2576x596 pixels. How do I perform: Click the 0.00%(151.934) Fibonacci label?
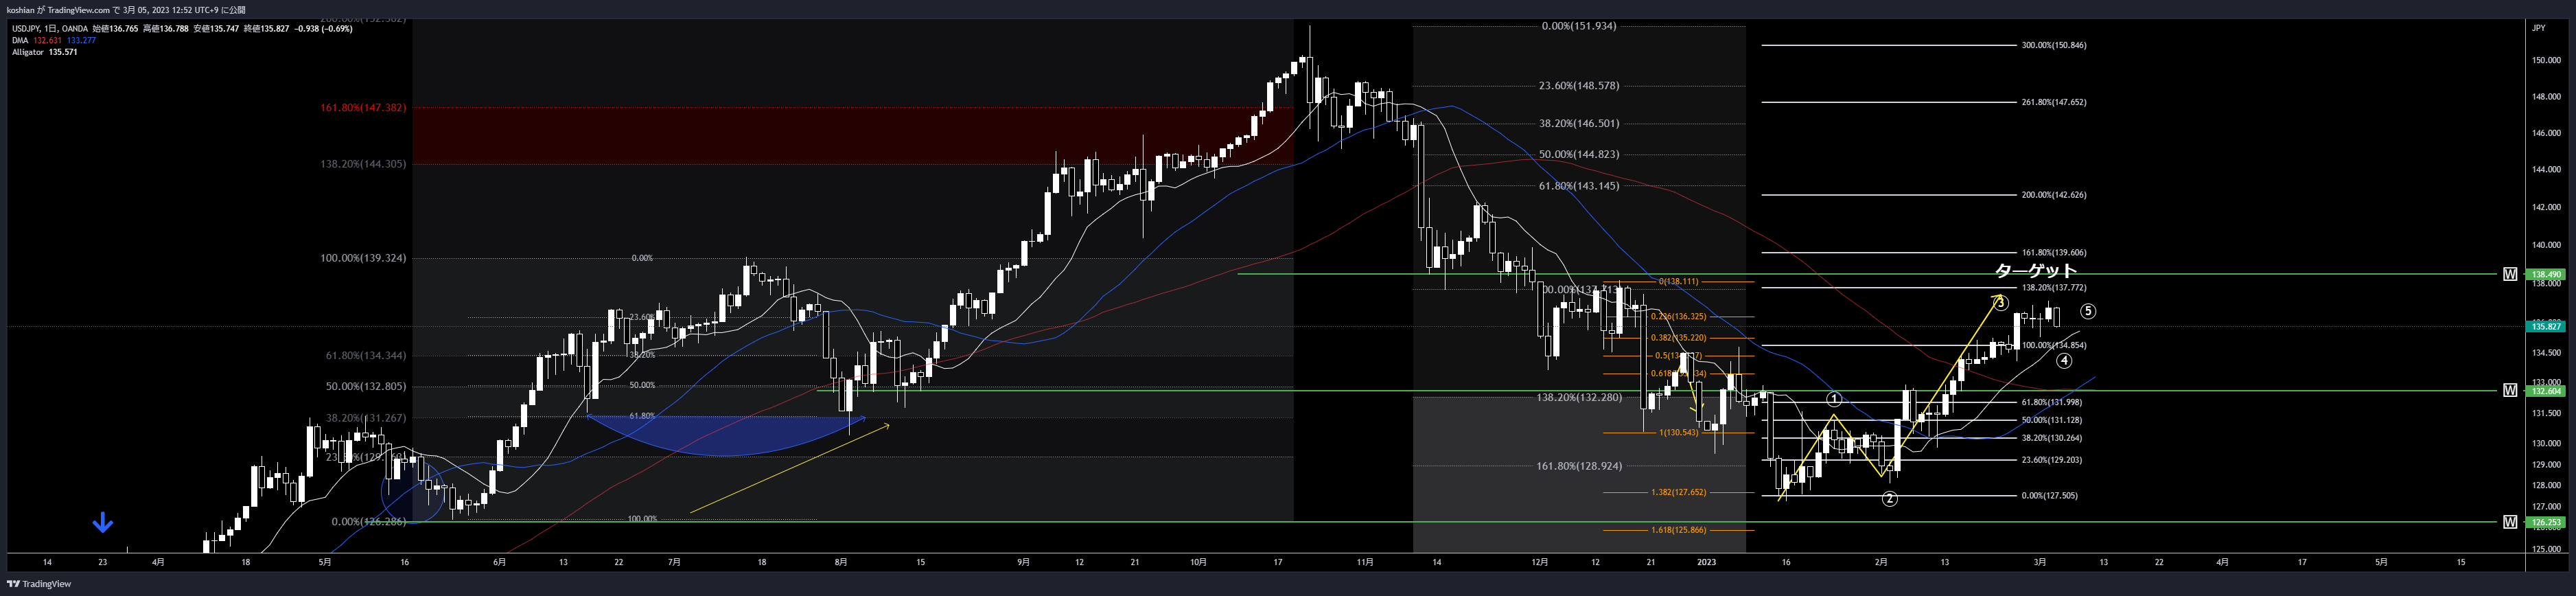pyautogui.click(x=1579, y=26)
